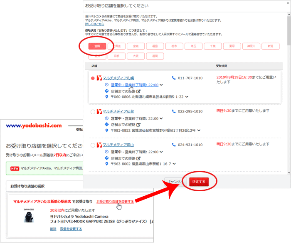Open the マルチメディア郡山 store link

click(x=118, y=145)
